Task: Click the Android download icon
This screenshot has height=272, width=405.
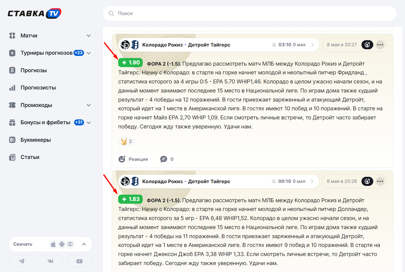Action: click(x=62, y=244)
